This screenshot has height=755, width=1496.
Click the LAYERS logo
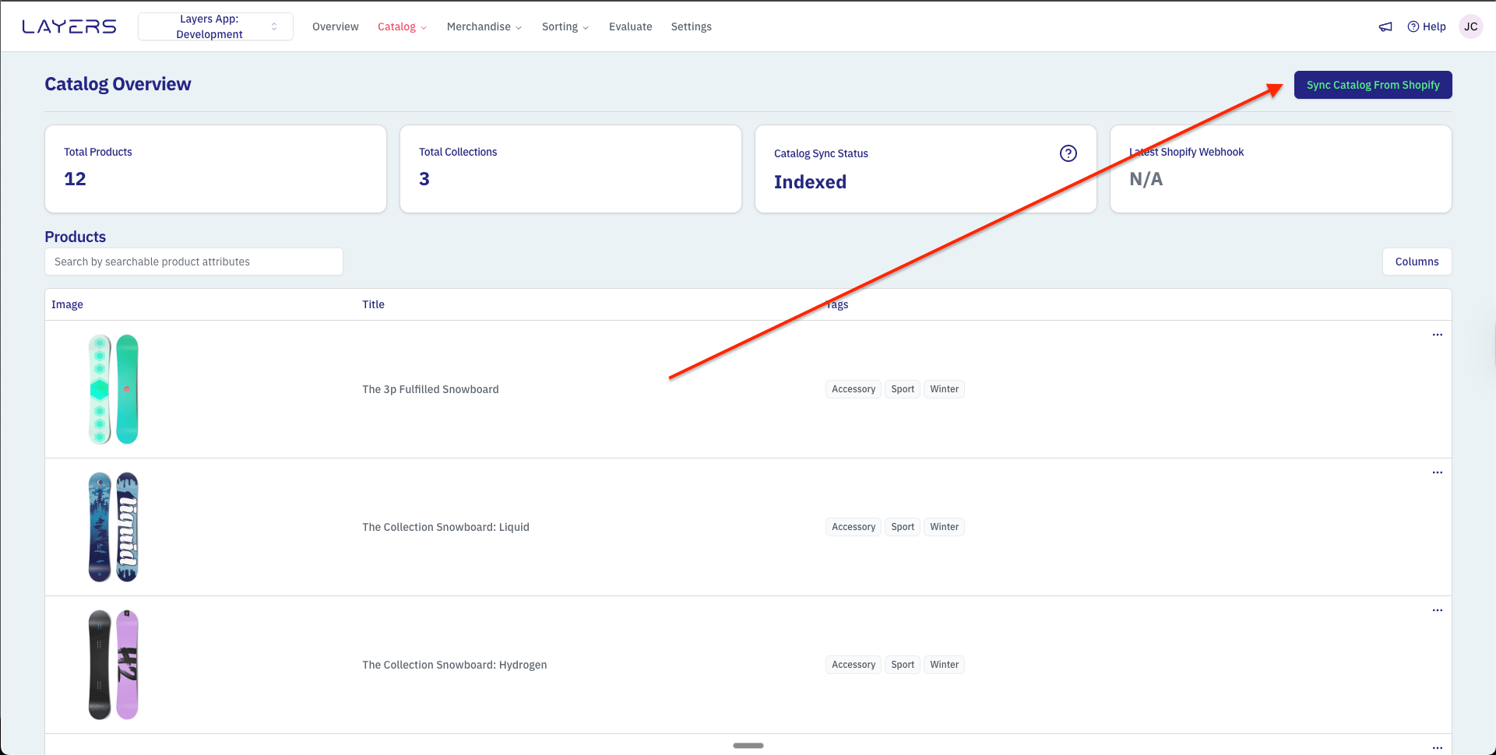point(69,26)
